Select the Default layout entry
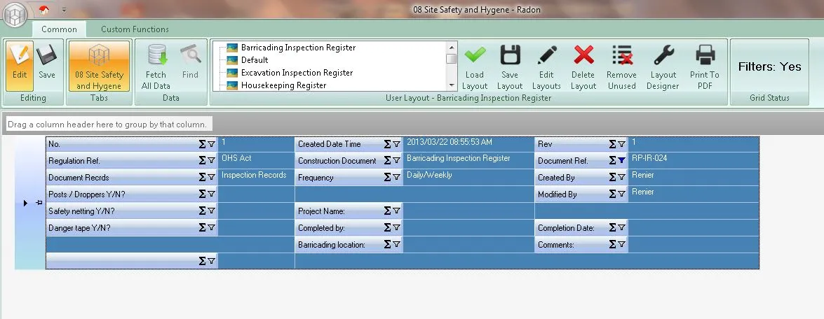Viewport: 824px width, 319px height. [x=255, y=60]
